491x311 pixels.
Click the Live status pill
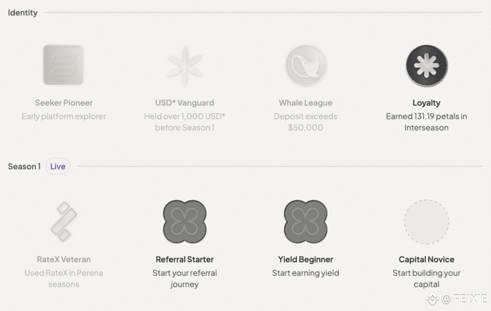pyautogui.click(x=58, y=167)
